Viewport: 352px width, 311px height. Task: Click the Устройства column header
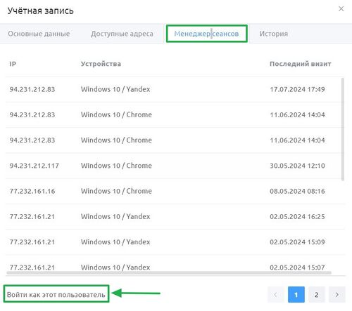(101, 64)
